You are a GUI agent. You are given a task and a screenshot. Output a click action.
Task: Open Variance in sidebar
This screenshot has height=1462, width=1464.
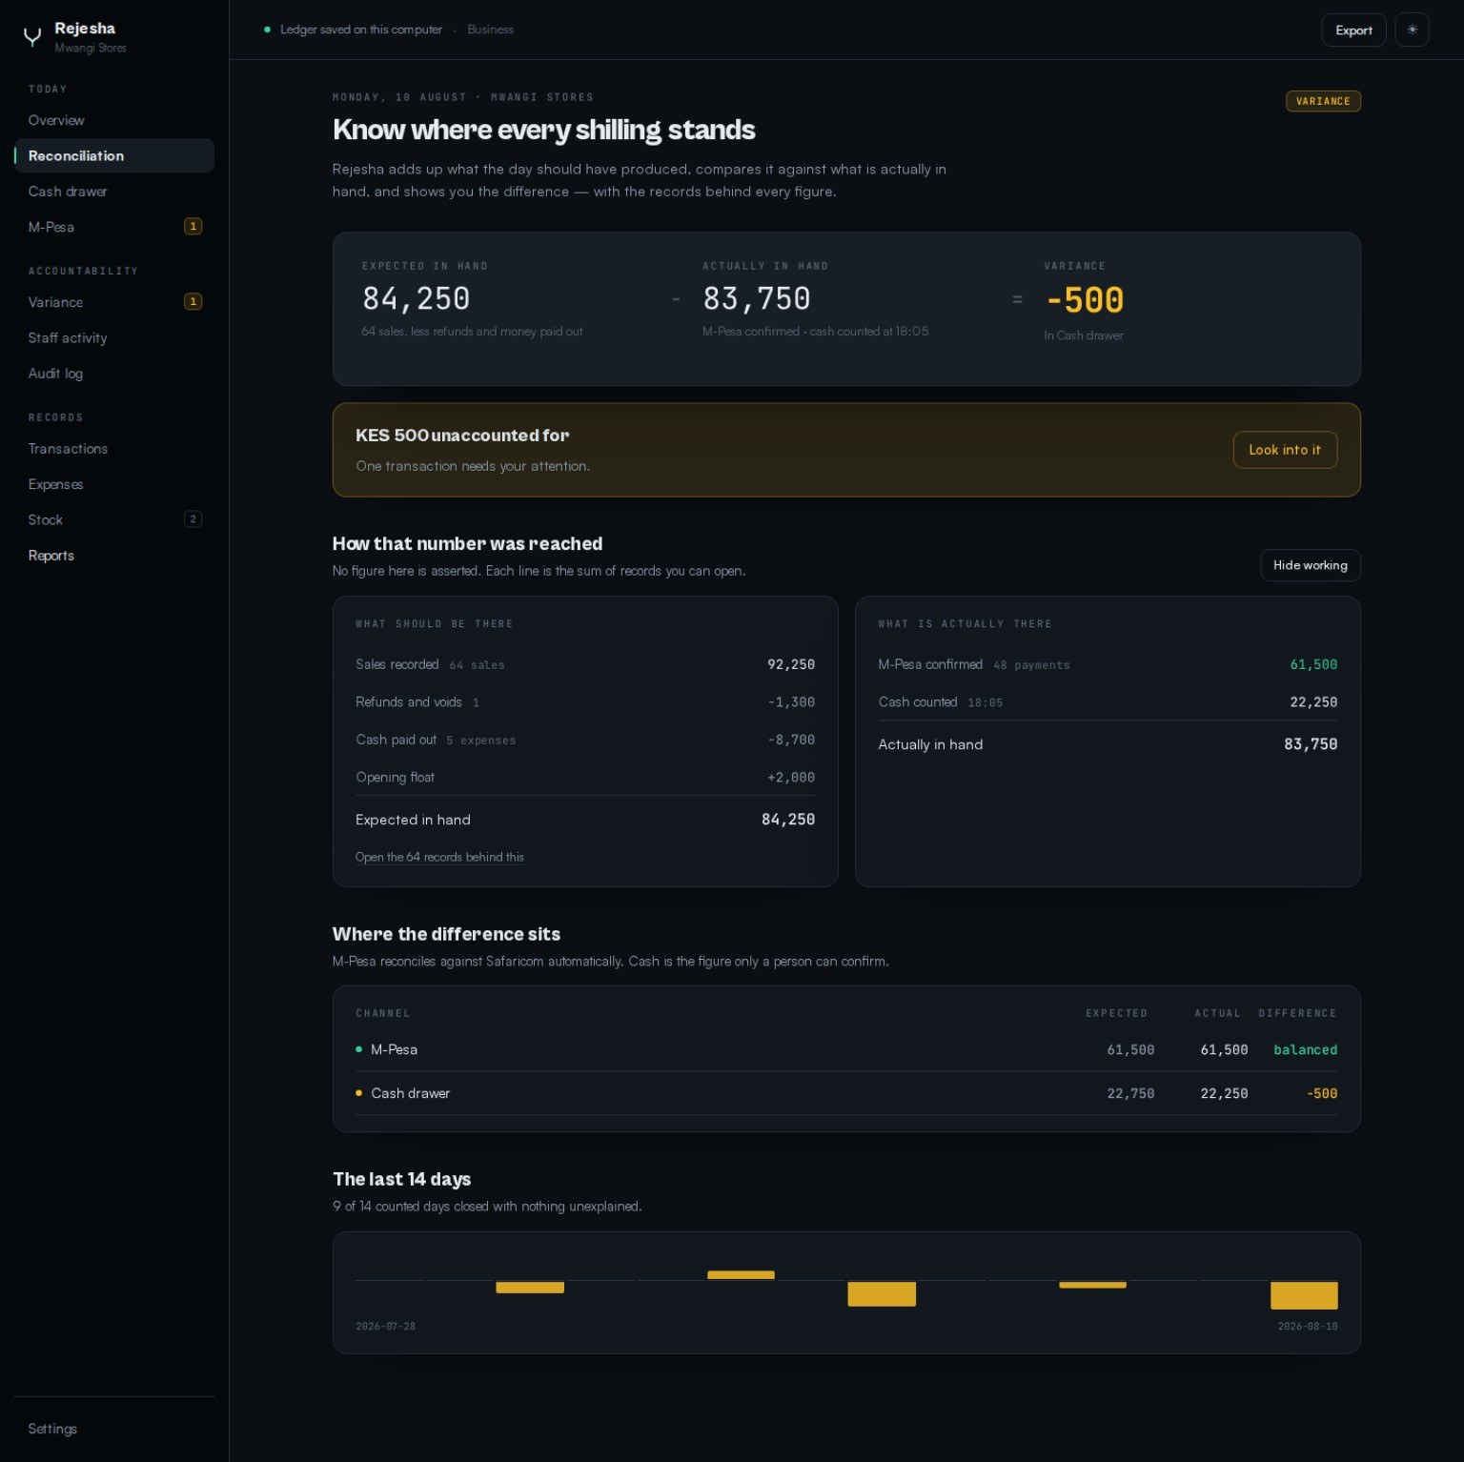pyautogui.click(x=113, y=302)
